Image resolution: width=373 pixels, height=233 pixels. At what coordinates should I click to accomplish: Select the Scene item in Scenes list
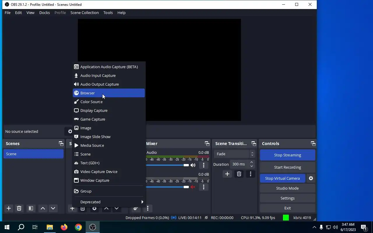click(34, 154)
